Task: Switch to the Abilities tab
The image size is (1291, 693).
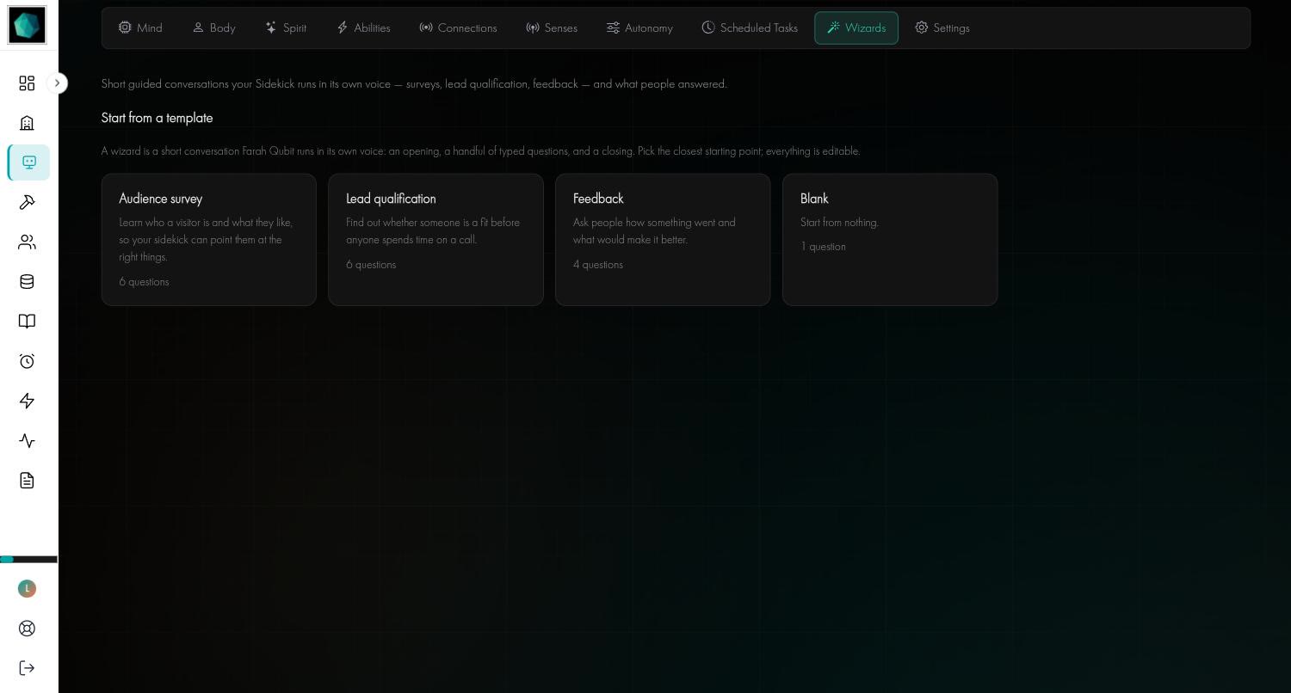Action: click(363, 28)
